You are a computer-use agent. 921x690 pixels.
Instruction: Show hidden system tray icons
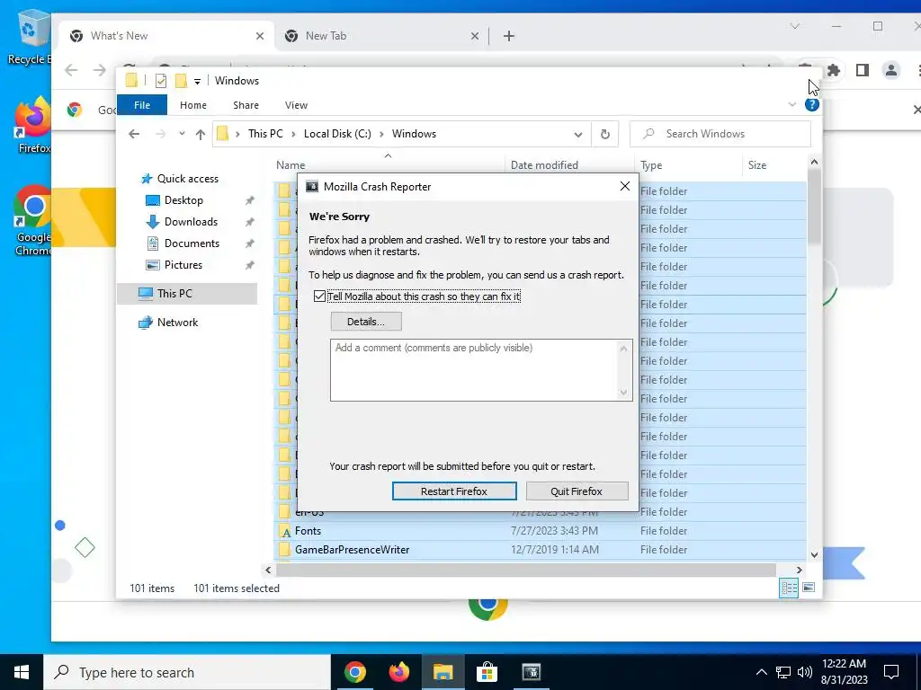(x=761, y=672)
